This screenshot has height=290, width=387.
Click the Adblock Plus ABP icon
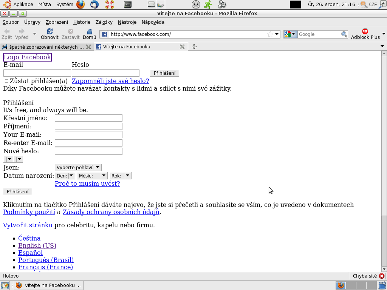coord(365,31)
